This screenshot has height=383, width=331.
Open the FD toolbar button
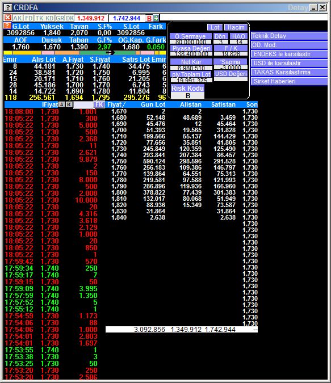coord(28,18)
